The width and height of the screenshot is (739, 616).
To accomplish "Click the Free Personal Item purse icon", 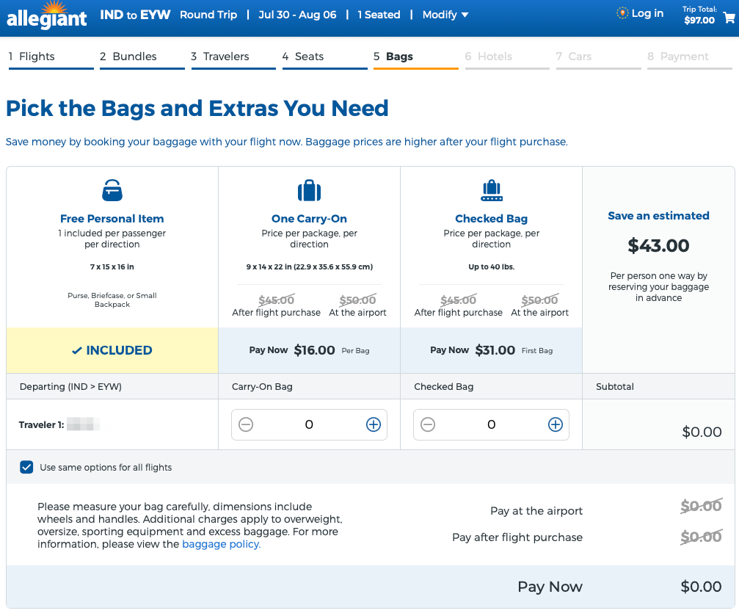I will pyautogui.click(x=112, y=192).
